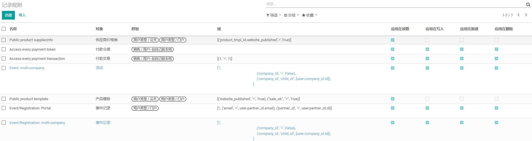The width and height of the screenshot is (532, 141).
Task: Sort by the 对象 column header
Action: tap(99, 29)
